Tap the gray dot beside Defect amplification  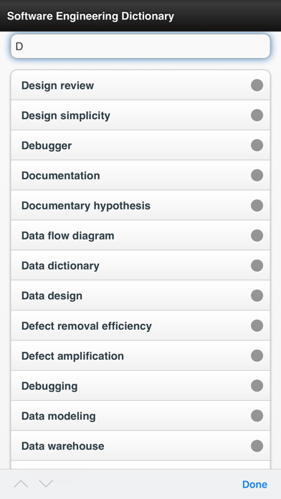[257, 356]
